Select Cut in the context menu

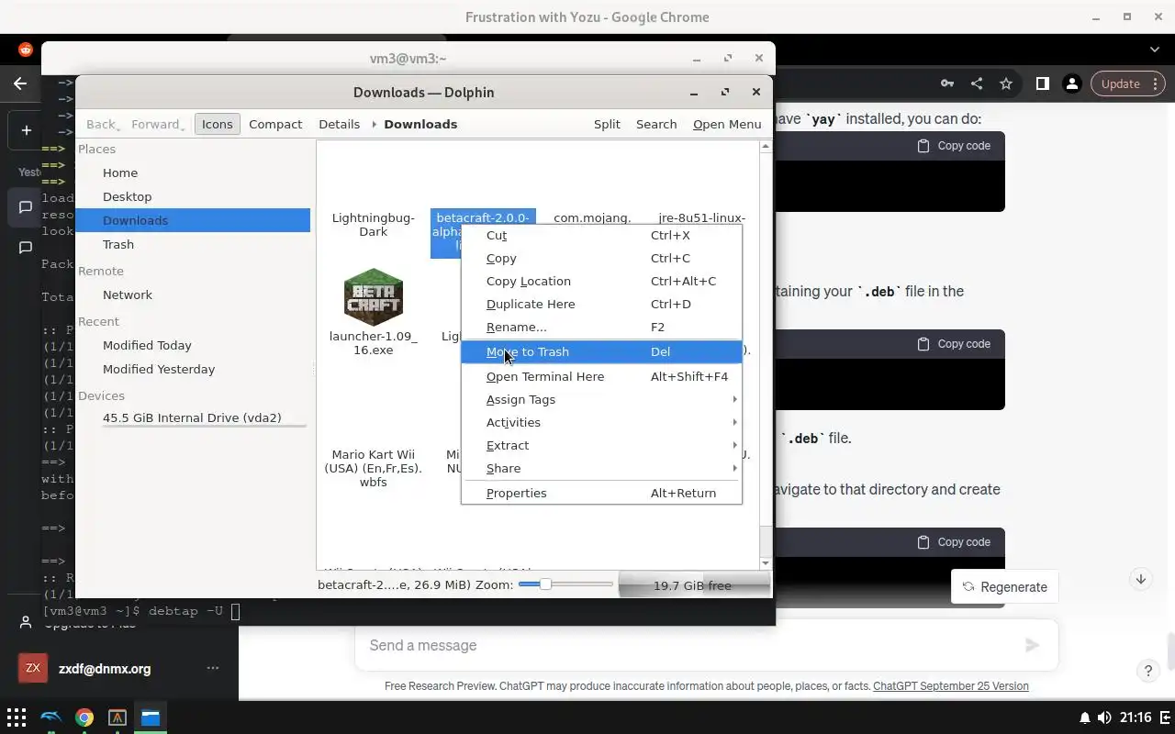(x=601, y=235)
